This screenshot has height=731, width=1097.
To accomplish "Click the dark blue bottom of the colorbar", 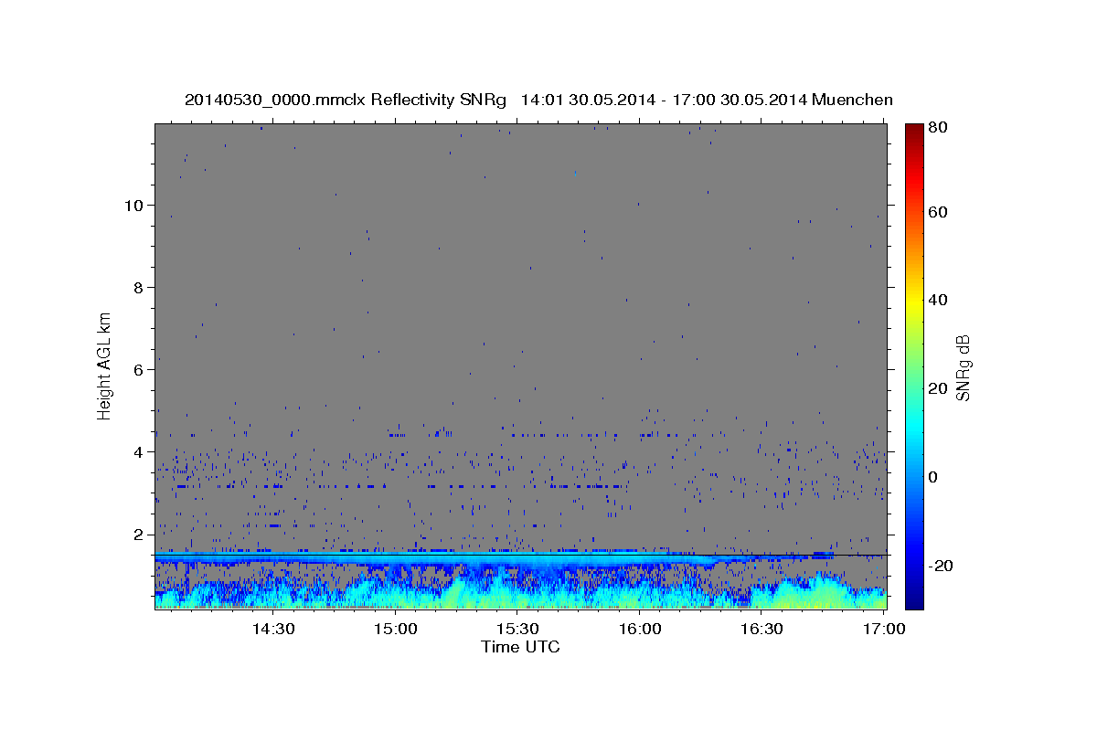I will coord(914,599).
